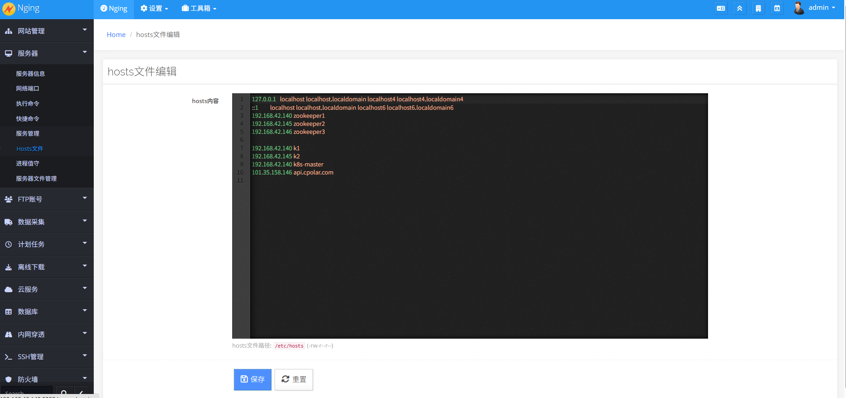Click the double chevron up icon
This screenshot has height=398, width=846.
click(739, 8)
